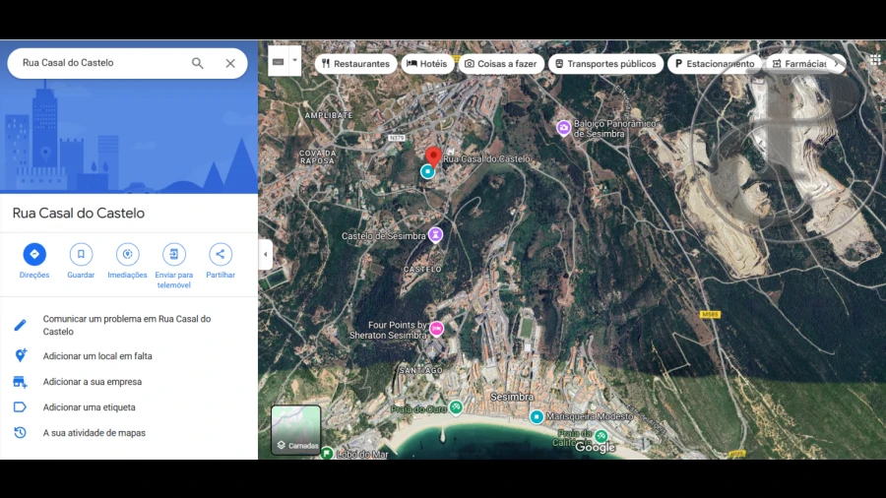Open A sua atividade de mapas

[95, 433]
